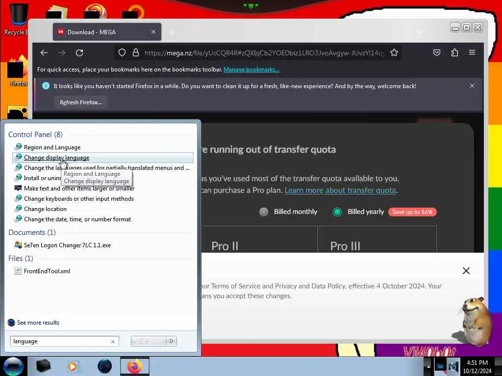Click Install or uninstall languages icon
Viewport: 502px width, 376px height.
[x=19, y=177]
